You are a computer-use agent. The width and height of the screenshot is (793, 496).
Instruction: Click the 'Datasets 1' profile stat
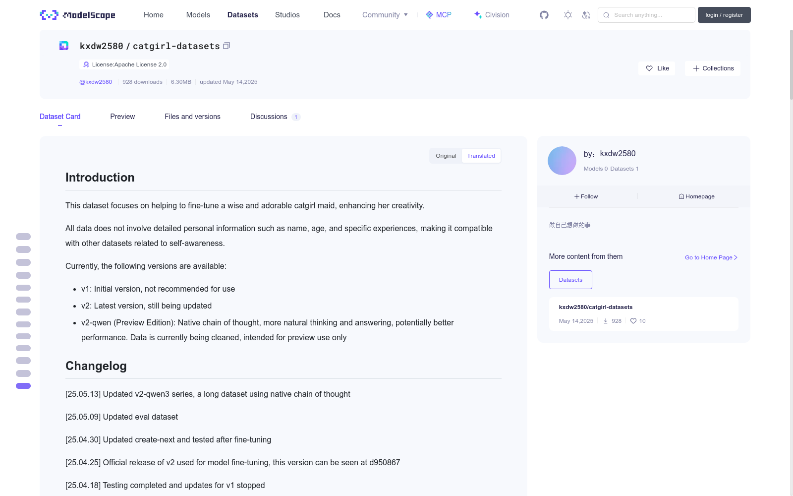(624, 169)
